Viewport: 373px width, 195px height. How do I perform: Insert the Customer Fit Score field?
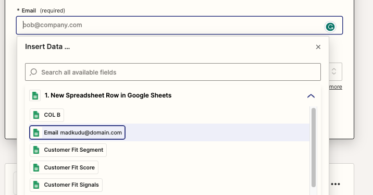click(x=64, y=167)
